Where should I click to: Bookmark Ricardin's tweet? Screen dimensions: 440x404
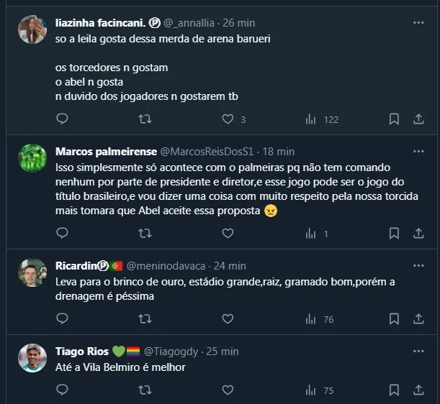tap(394, 319)
